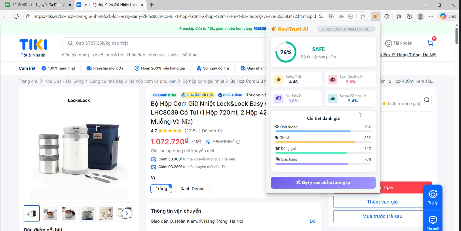Open browser settings and more menu
Screen dimensions: 461x231
431,16
